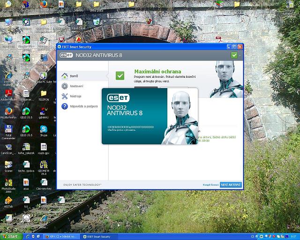Open the GEUS 15.5 shortcut beside Skype
Viewport: 300px width, 240px height.
(x=26, y=131)
